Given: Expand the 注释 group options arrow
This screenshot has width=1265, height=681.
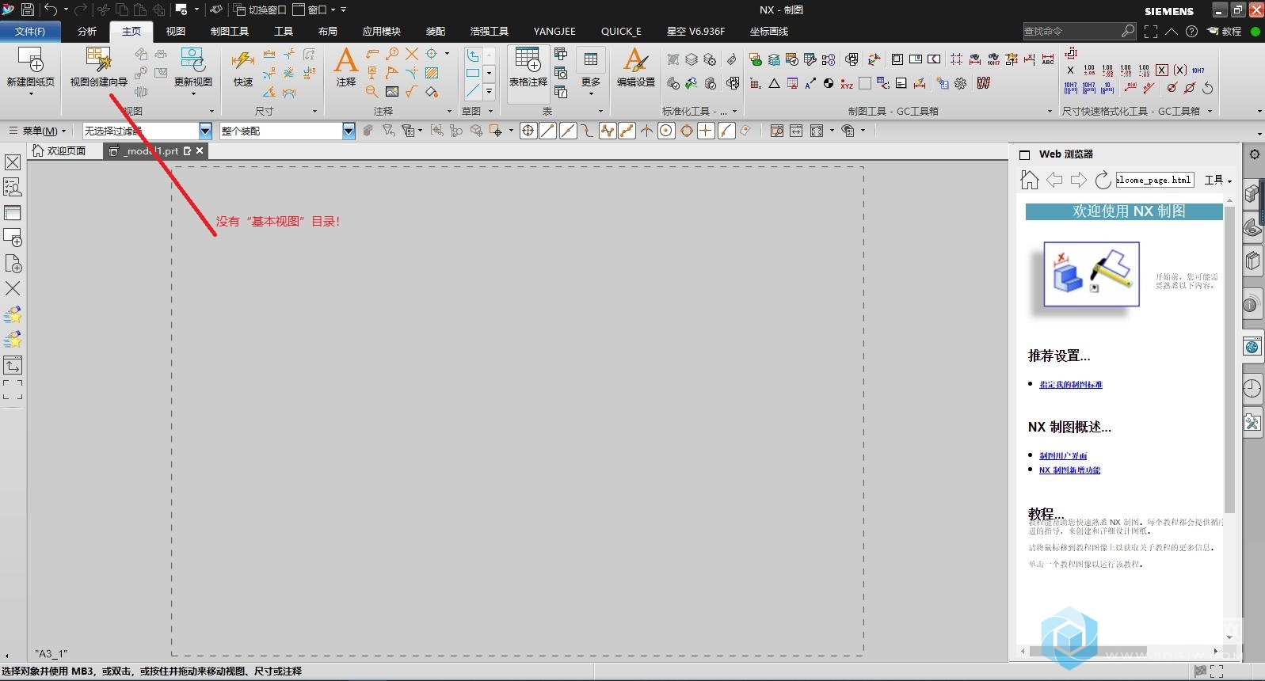Looking at the screenshot, I should coord(449,112).
